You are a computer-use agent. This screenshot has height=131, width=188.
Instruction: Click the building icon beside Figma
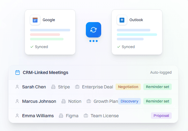tap(61, 116)
